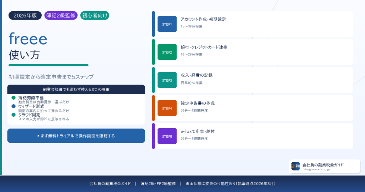Viewport: 365px width, 192px height.
Task: Click footer 画面仕様は変更の可能性あり note
Action: 231,183
